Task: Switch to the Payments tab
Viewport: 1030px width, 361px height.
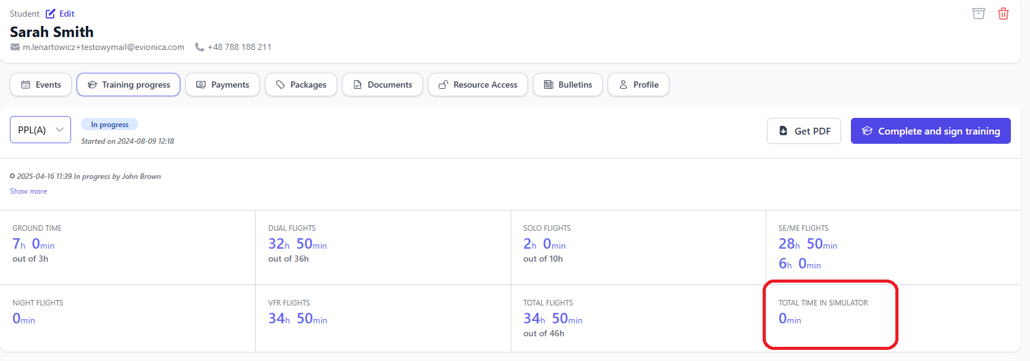Action: 222,85
